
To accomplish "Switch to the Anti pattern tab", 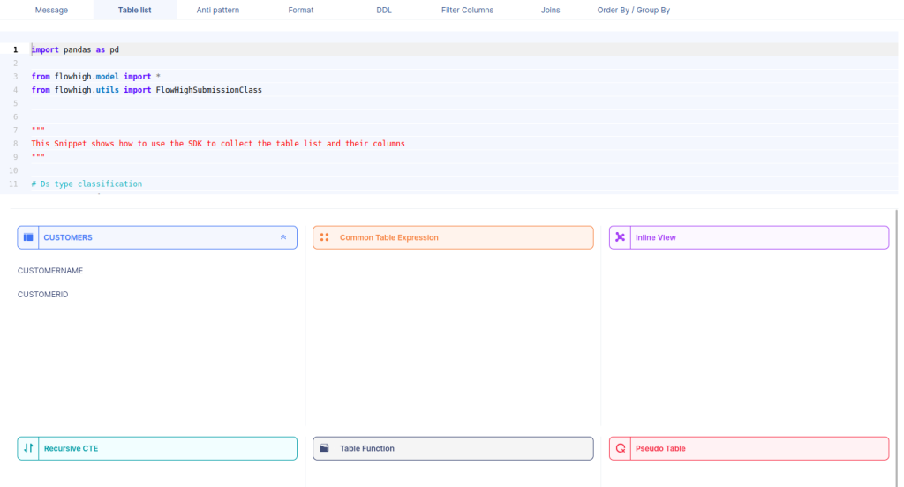I will coord(217,10).
